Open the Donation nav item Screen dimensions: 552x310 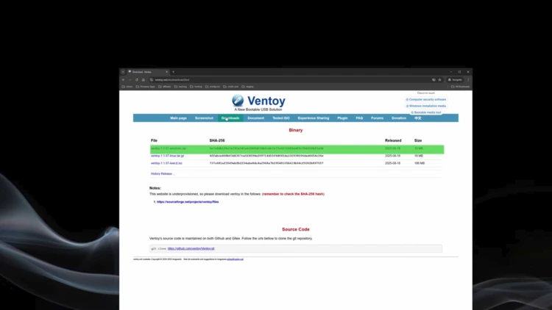point(399,118)
